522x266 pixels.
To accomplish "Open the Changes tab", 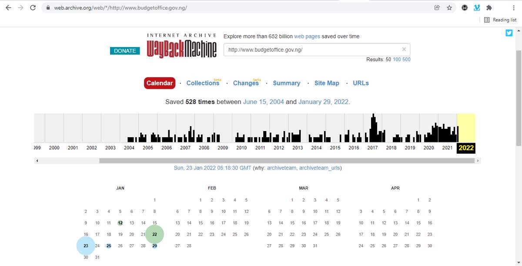I will (246, 83).
